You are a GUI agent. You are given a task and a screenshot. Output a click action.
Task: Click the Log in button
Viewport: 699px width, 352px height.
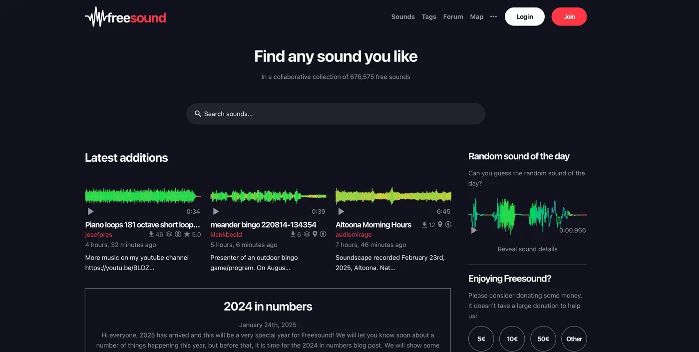525,16
